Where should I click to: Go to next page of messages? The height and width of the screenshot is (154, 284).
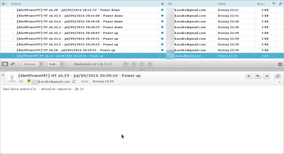tap(142, 64)
